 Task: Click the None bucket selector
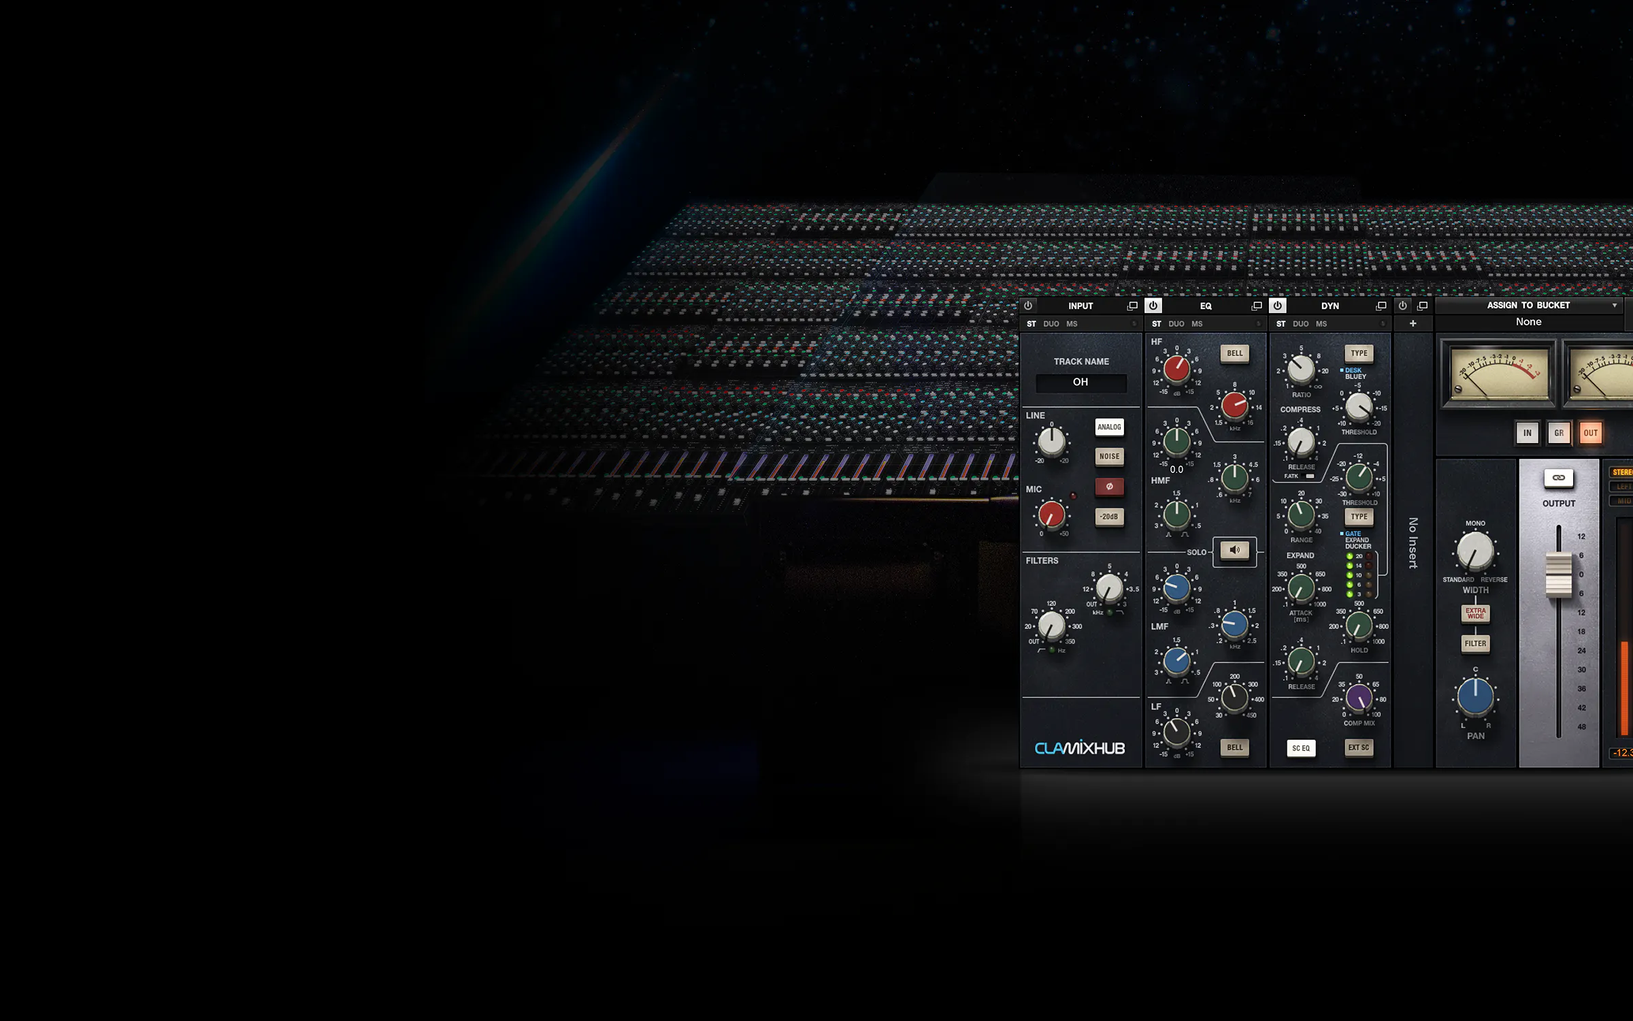(1529, 321)
